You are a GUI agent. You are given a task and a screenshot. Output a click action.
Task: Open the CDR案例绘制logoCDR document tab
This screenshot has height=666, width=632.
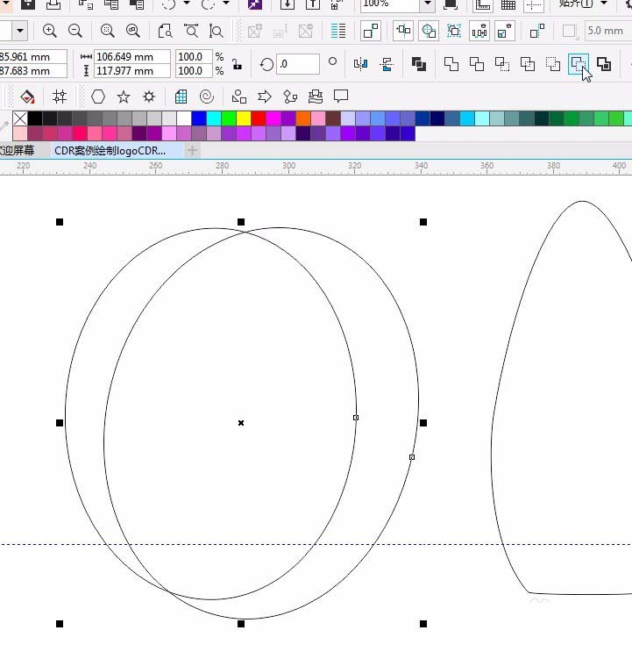pos(110,151)
